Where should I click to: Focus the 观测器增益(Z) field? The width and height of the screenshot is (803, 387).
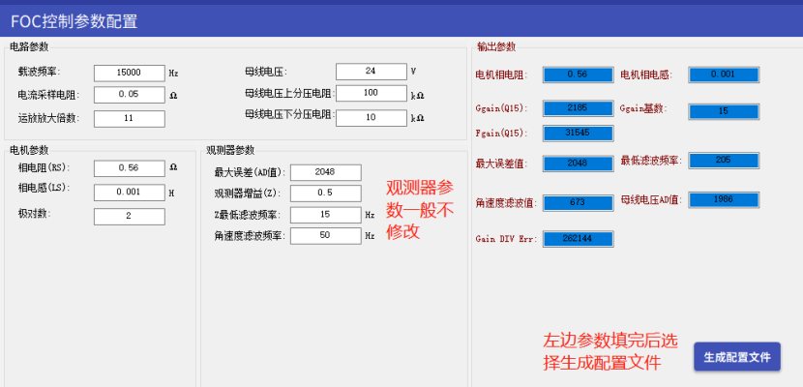[x=325, y=193]
